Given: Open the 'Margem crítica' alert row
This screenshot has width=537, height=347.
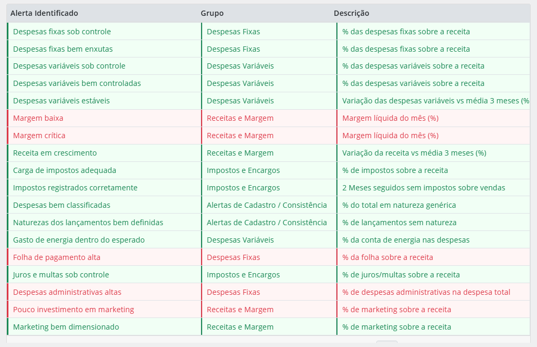Looking at the screenshot, I should coord(39,136).
